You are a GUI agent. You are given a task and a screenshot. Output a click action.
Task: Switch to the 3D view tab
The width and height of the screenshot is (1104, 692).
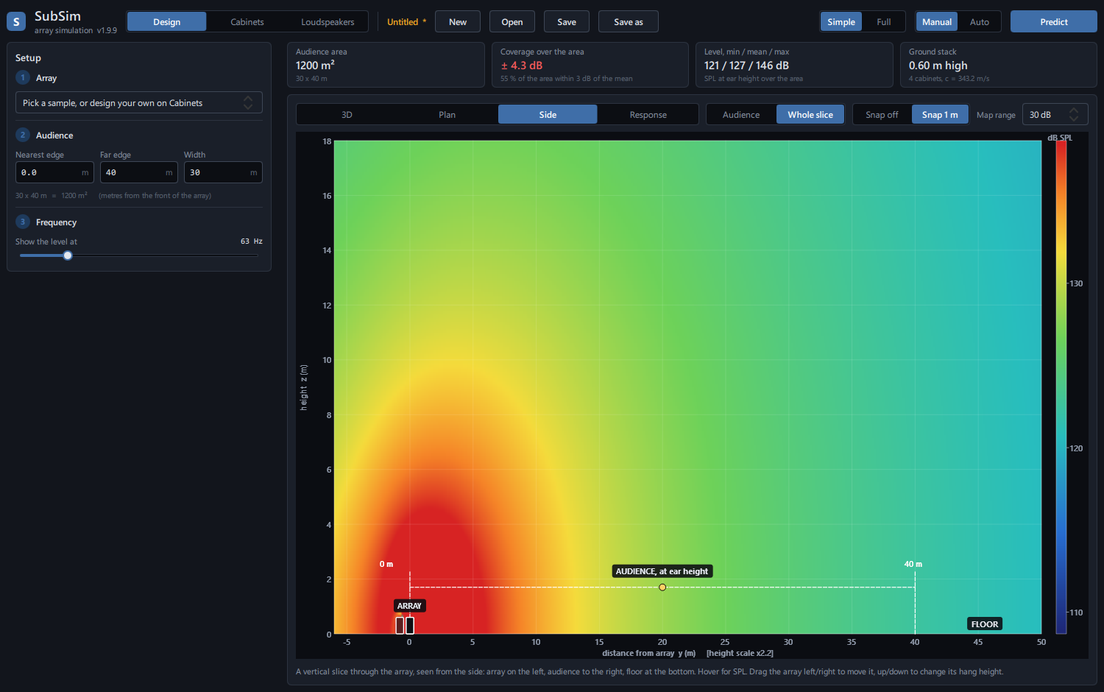(x=347, y=115)
